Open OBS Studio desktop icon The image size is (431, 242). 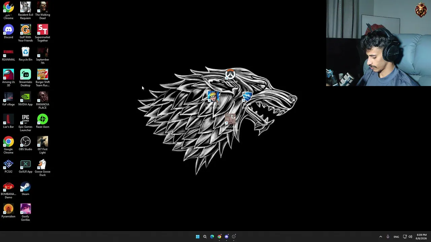point(26,144)
